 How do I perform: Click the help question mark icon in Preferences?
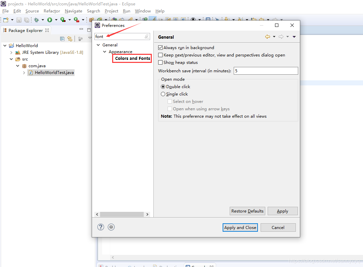point(101,227)
